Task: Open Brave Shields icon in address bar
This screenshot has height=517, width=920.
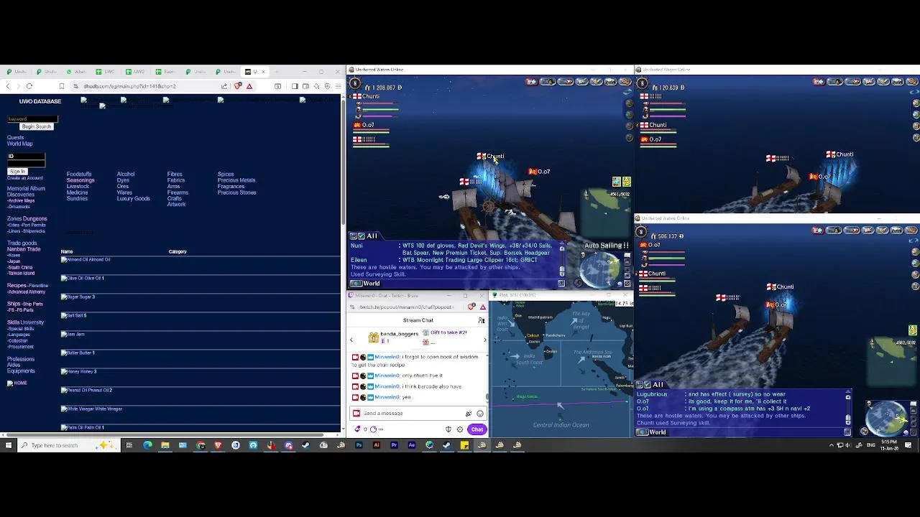Action: (237, 86)
